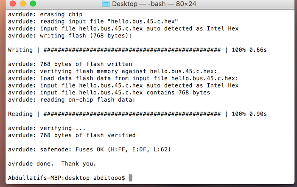Click the '100% 0.90s' reading time text
Viewport: 297px width, 187px height.
point(249,114)
